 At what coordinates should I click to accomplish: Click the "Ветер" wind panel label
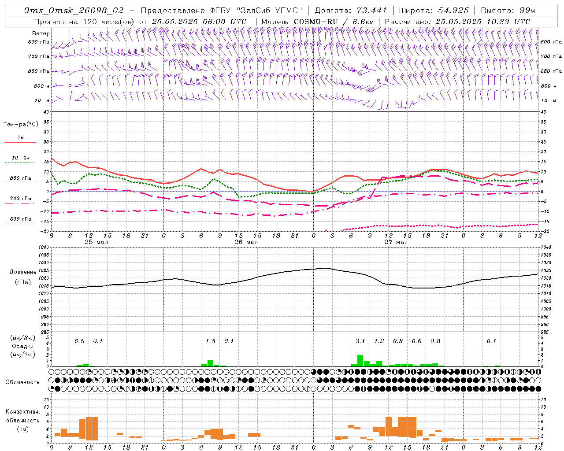(41, 33)
